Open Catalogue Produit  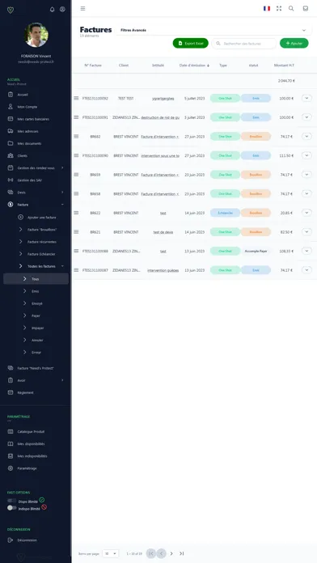(36, 432)
